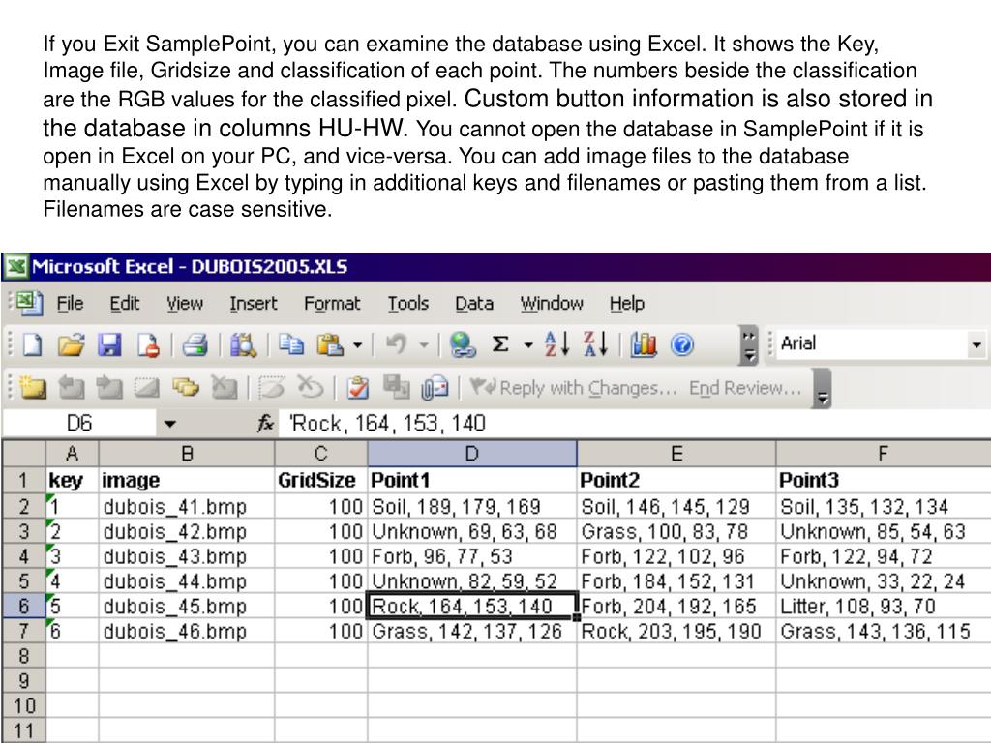991x743 pixels.
Task: Click the Undo arrow icon
Action: (x=396, y=345)
